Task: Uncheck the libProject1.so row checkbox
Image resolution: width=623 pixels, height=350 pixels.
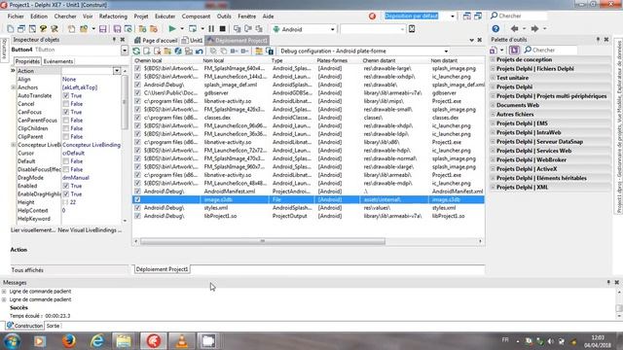Action: coord(137,216)
